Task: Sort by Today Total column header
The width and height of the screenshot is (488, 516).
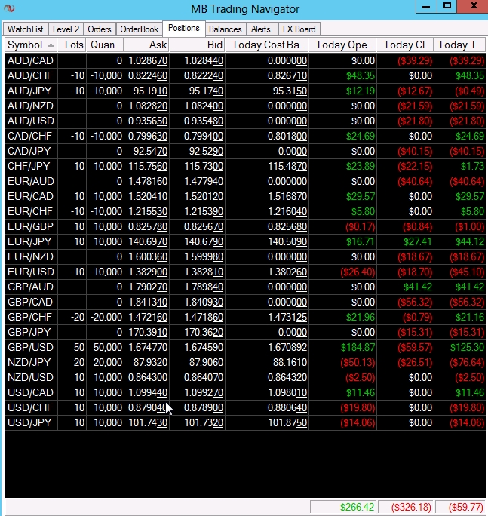Action: pos(460,45)
